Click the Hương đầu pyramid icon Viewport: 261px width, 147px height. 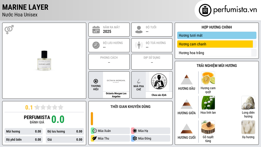pyautogui.click(x=187, y=80)
